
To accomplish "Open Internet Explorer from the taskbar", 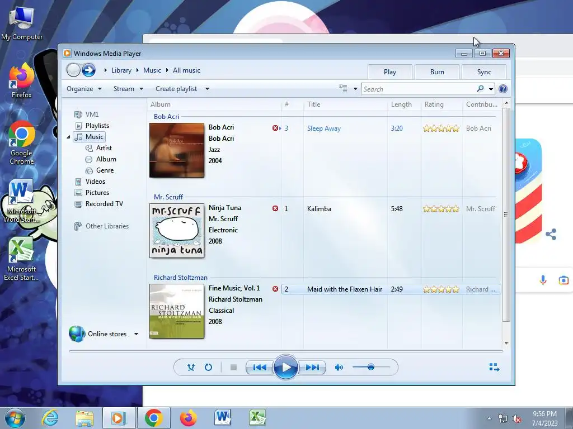I will [x=50, y=418].
